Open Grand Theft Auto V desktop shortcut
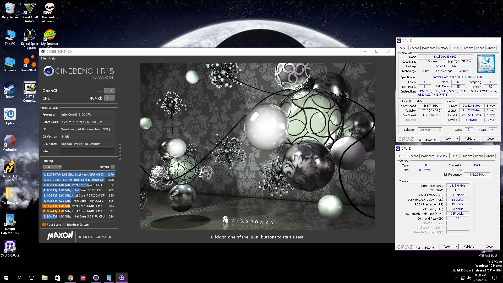This screenshot has height=283, width=503. [x=30, y=12]
